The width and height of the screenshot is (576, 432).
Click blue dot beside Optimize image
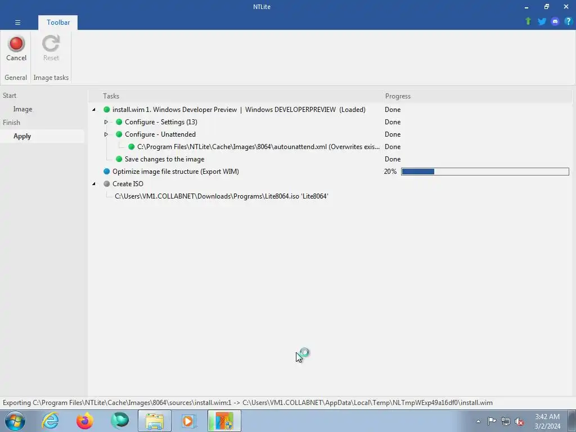pos(106,172)
